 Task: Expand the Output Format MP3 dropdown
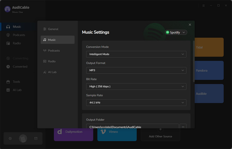tap(136, 70)
